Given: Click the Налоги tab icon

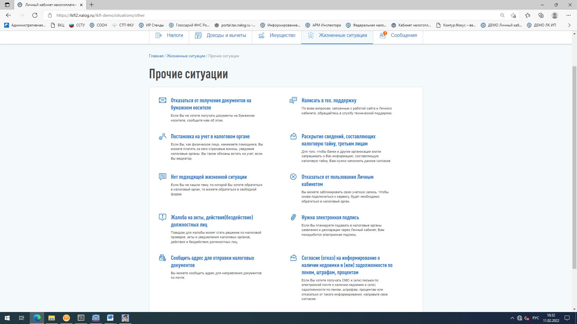Looking at the screenshot, I should point(159,35).
